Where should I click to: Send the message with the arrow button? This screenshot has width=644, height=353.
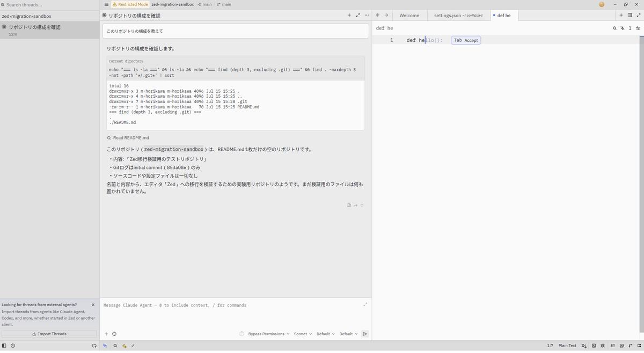tap(365, 334)
